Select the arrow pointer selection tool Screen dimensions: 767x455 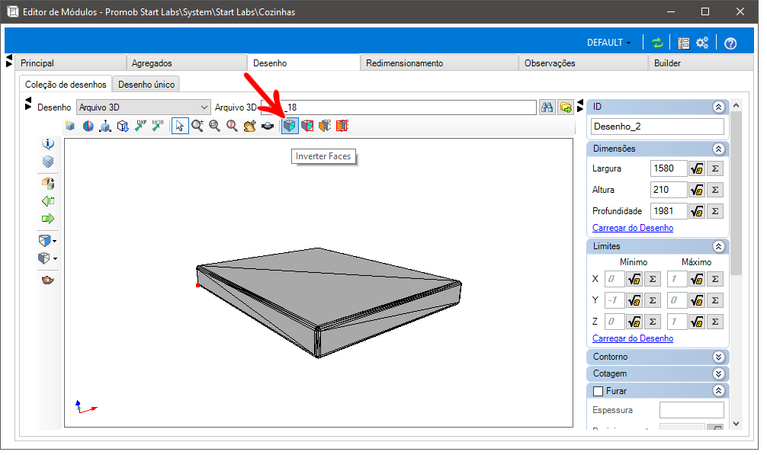point(180,126)
